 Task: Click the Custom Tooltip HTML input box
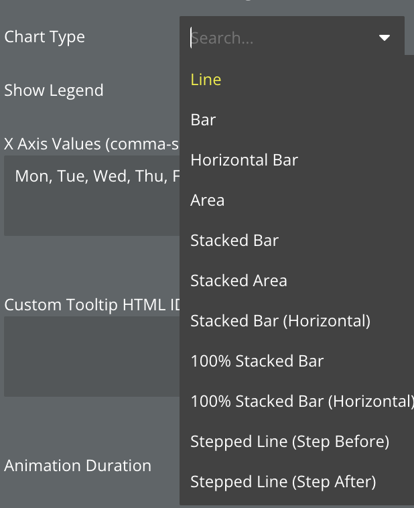tap(92, 357)
